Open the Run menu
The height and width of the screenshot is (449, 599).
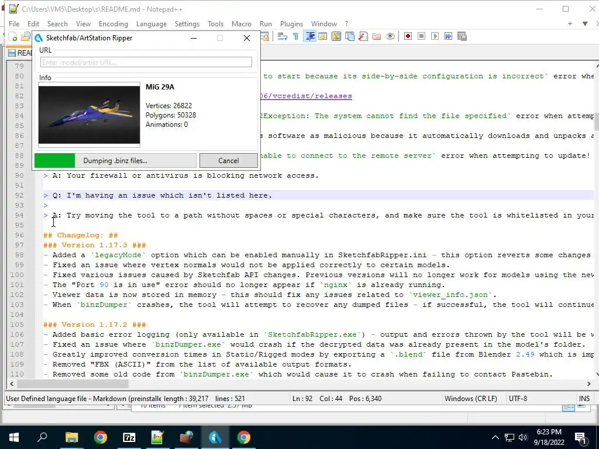coord(266,23)
